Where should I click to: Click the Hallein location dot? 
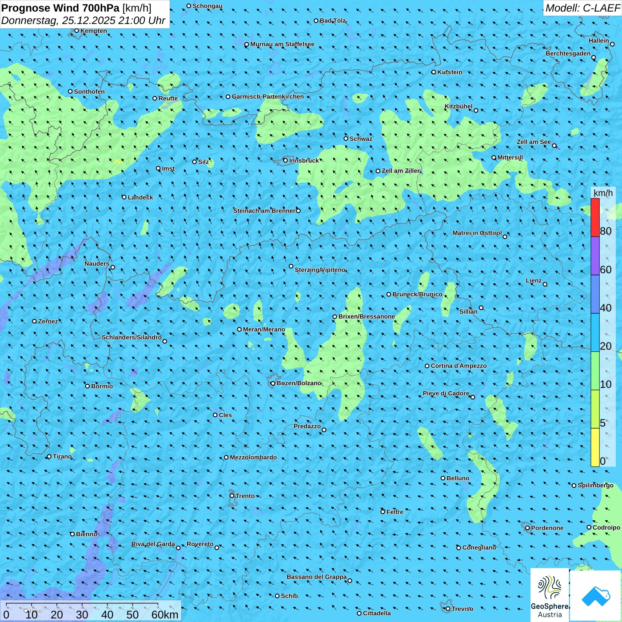point(612,44)
